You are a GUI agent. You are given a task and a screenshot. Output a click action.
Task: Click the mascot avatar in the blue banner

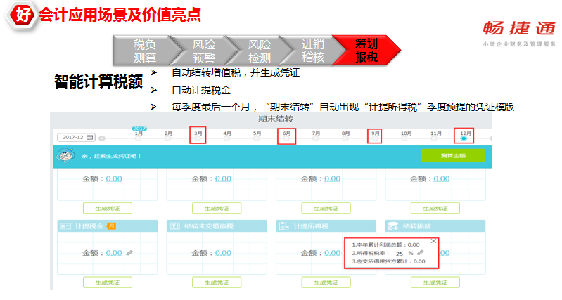click(x=66, y=155)
